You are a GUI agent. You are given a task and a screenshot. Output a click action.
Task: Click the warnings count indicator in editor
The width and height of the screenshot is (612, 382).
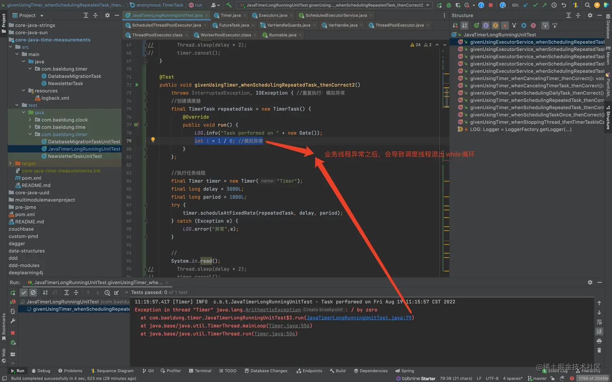click(x=415, y=45)
